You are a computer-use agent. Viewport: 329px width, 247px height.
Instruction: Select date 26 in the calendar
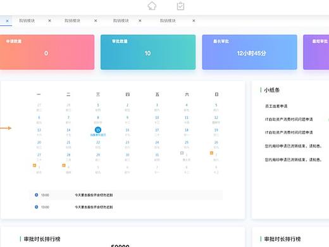(x=216, y=142)
